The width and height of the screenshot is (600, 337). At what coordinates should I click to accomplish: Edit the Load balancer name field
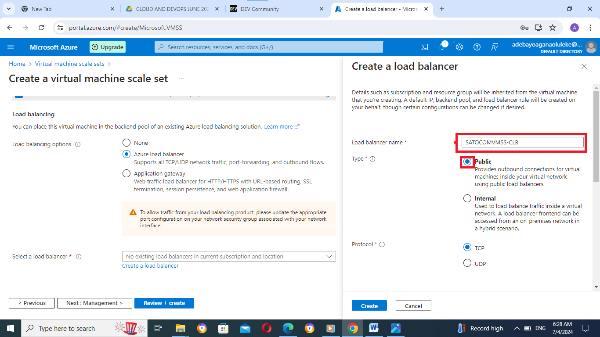click(522, 142)
